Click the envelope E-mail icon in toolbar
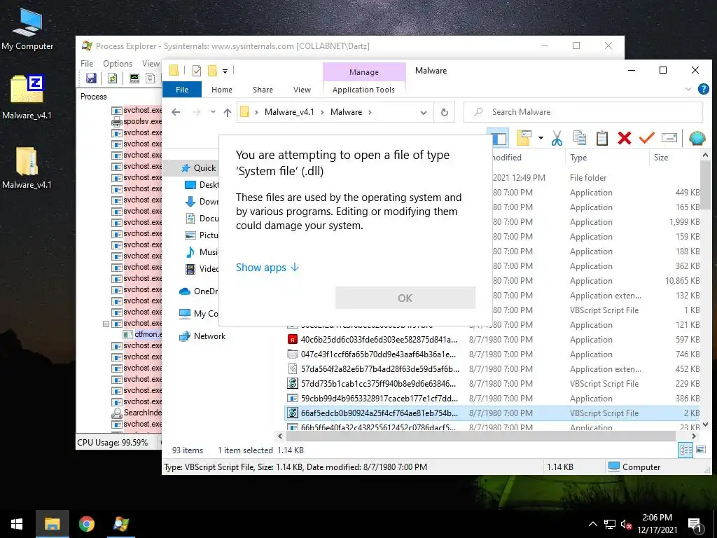Screen dimensions: 717x538 point(669,138)
